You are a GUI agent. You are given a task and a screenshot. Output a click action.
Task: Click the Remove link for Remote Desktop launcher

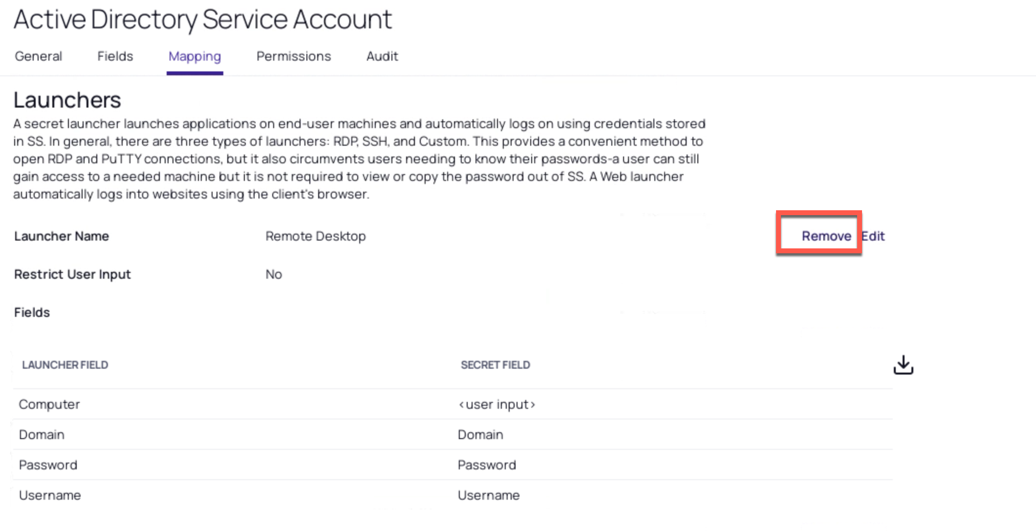click(x=826, y=236)
